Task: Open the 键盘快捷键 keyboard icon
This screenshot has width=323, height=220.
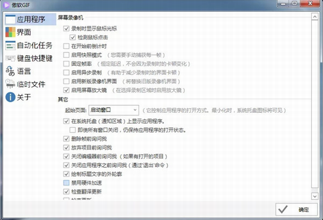Action: pyautogui.click(x=11, y=58)
